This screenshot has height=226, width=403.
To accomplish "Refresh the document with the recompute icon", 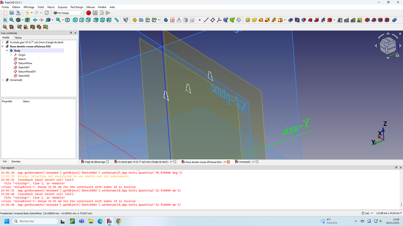I will pos(47,13).
